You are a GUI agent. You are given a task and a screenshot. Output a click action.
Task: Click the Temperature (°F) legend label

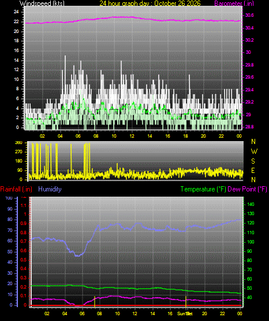coord(203,189)
